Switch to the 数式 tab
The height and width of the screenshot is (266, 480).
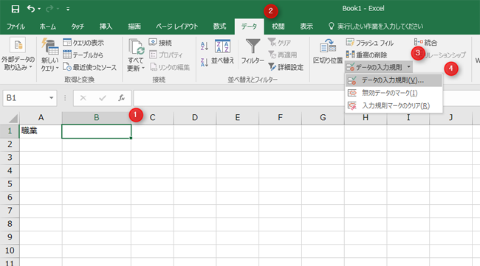219,27
